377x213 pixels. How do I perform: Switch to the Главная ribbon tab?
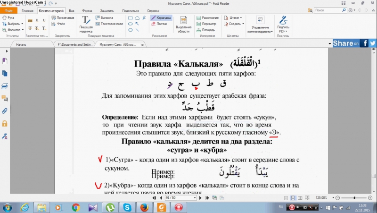click(x=28, y=10)
